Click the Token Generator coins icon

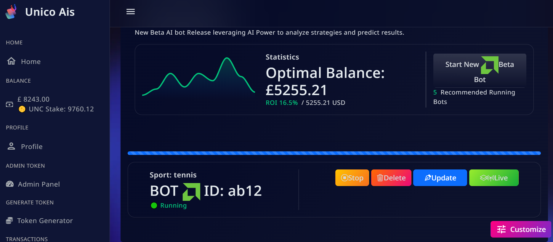[x=9, y=221]
